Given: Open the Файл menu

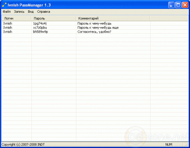Looking at the screenshot, I should [x=7, y=12].
